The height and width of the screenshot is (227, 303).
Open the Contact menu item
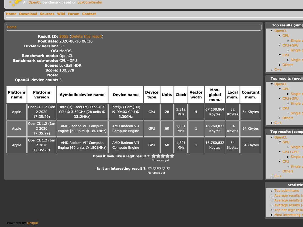point(89,14)
